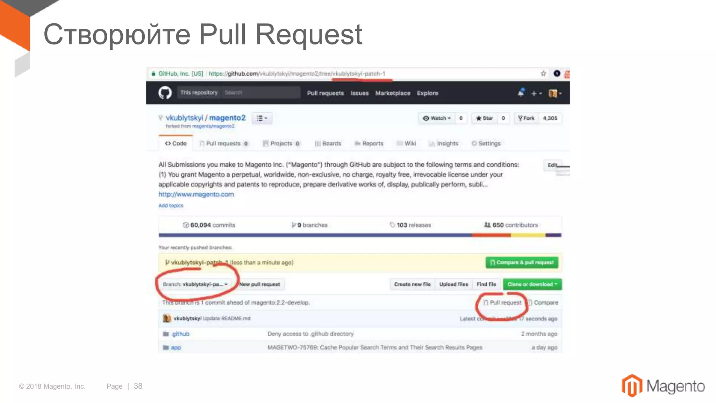Click the .github folder icon
The image size is (716, 403).
click(166, 334)
